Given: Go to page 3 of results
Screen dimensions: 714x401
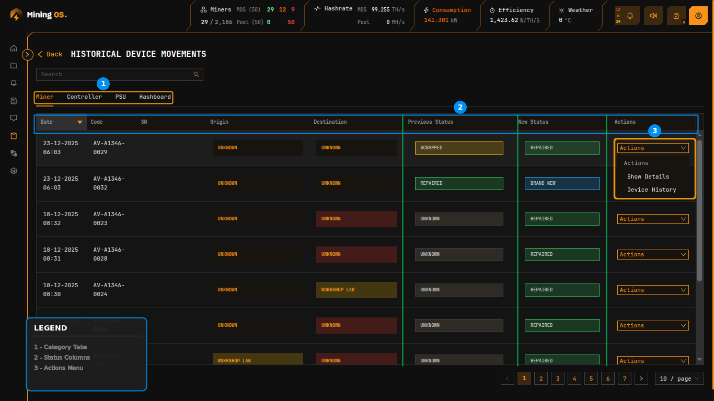Looking at the screenshot, I should (x=558, y=379).
